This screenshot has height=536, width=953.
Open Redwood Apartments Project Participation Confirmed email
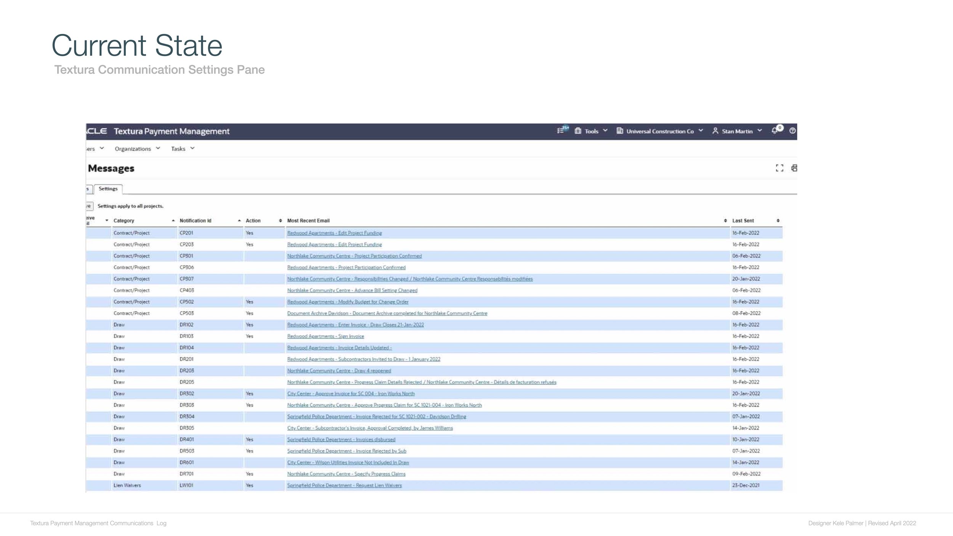(346, 267)
